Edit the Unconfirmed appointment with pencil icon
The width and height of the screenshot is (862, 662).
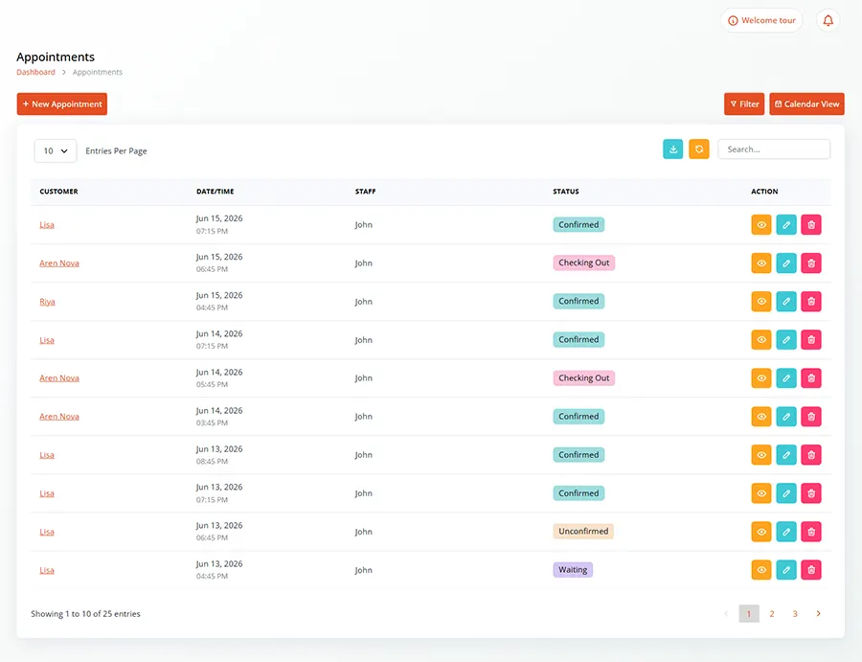786,532
